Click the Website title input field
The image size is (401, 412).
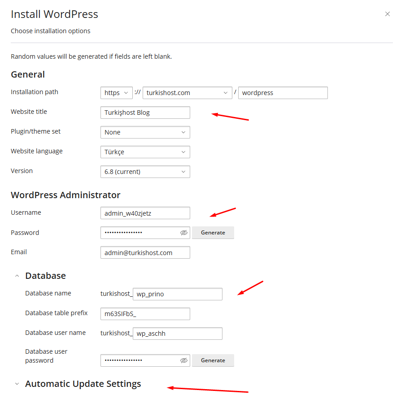(145, 113)
